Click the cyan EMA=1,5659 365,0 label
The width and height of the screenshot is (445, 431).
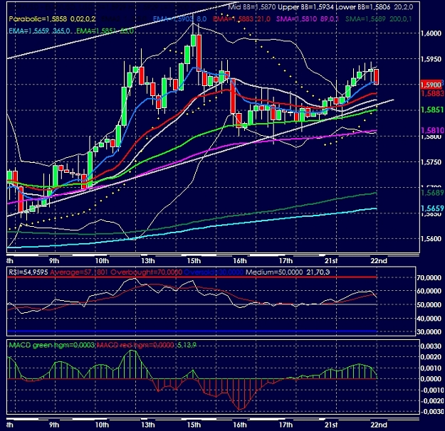(x=39, y=31)
